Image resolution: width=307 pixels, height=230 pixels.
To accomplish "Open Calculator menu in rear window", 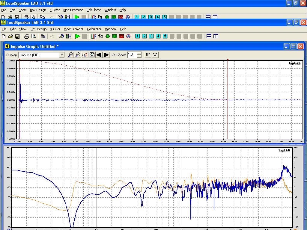I will (x=94, y=10).
